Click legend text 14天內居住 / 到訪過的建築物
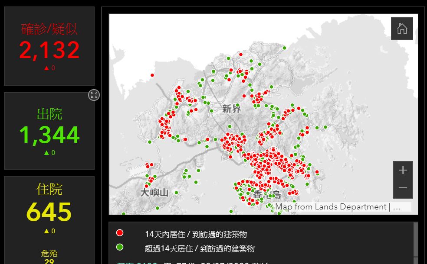 click(196, 234)
